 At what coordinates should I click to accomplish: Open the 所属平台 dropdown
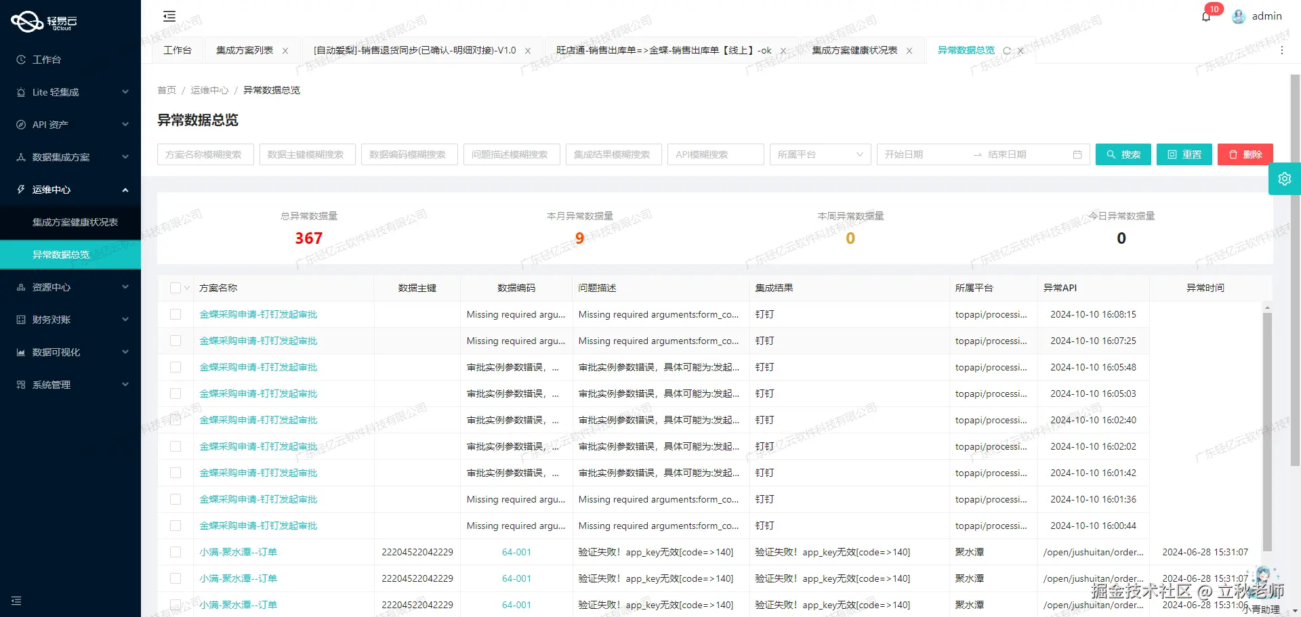pos(820,154)
